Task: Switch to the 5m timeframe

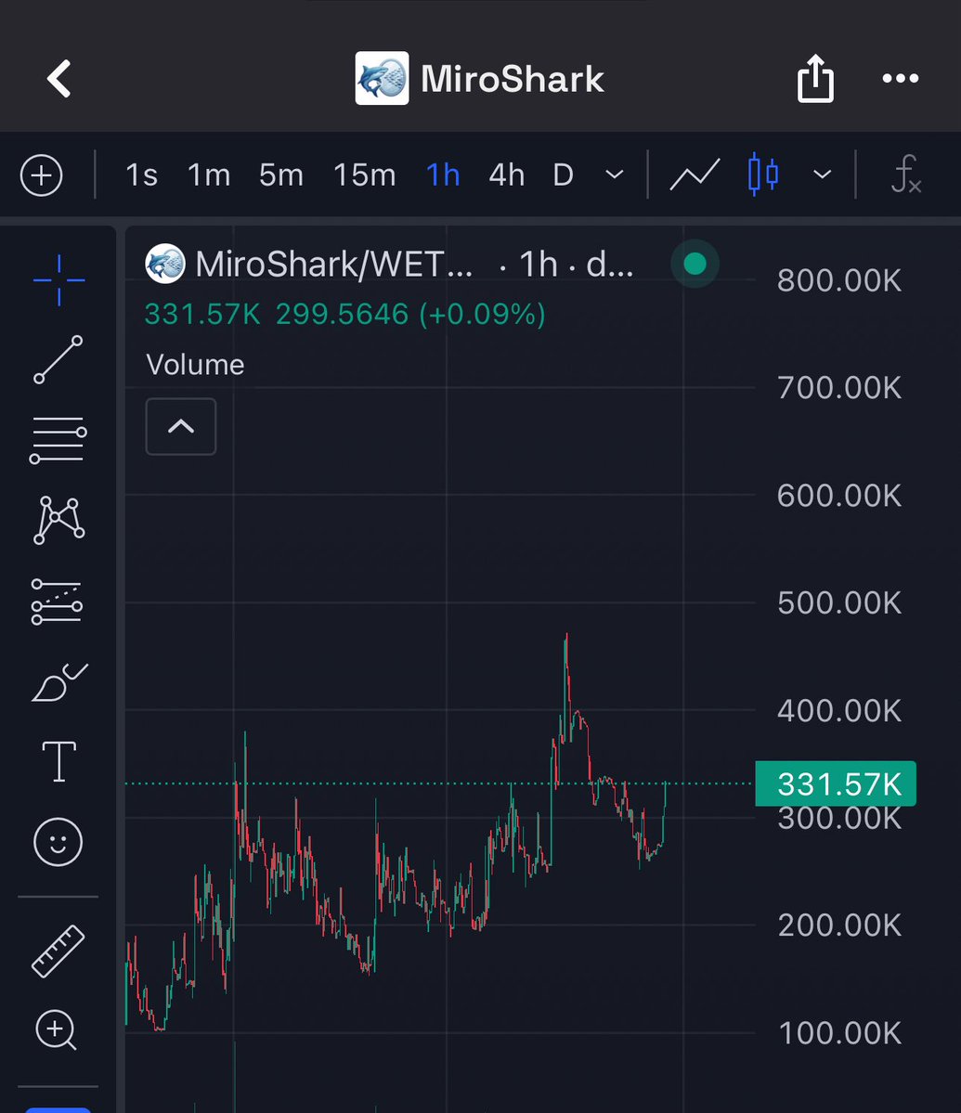Action: (281, 175)
